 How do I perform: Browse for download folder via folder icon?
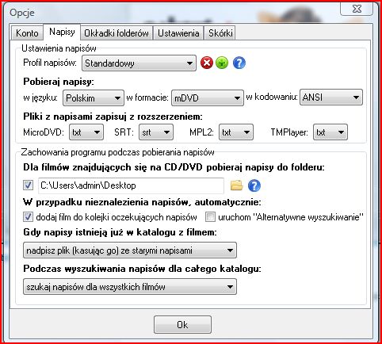237,185
